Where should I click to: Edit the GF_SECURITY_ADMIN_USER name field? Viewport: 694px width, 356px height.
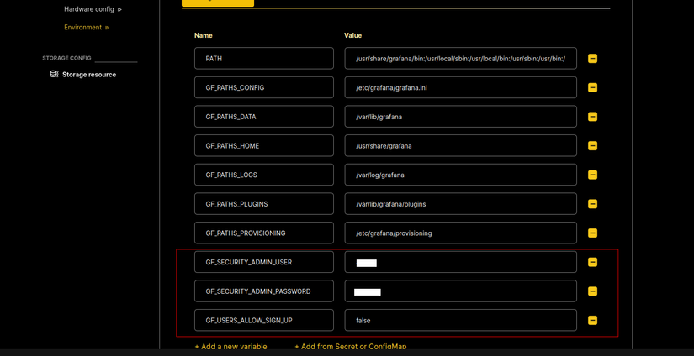click(264, 262)
